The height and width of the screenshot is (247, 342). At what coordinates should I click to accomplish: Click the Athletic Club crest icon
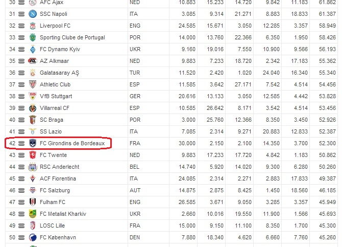point(33,84)
